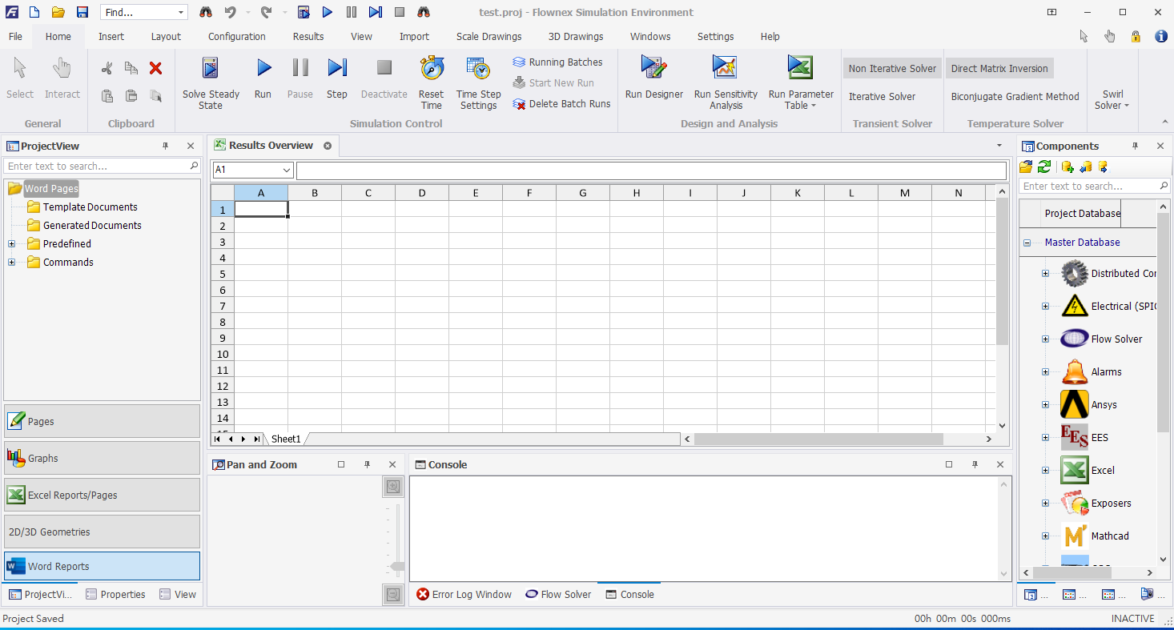The image size is (1174, 630).
Task: Select the Iterative Solver option
Action: click(882, 96)
